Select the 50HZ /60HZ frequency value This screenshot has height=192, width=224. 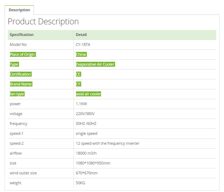pyautogui.click(x=86, y=124)
